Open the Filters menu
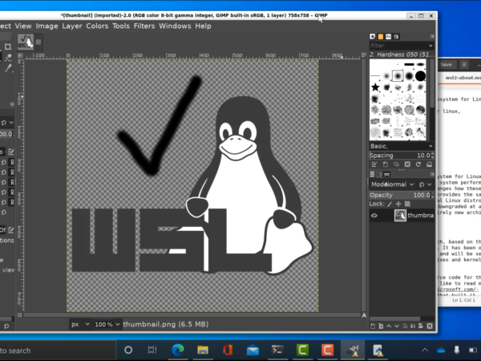The height and width of the screenshot is (361, 481). (143, 26)
